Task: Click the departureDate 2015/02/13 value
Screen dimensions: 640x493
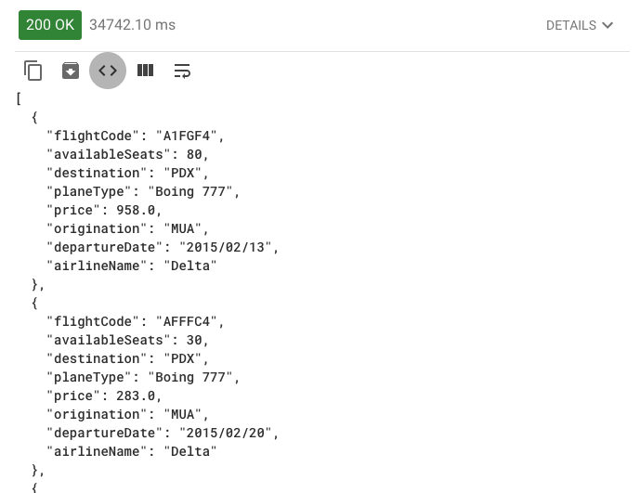Action: 225,247
